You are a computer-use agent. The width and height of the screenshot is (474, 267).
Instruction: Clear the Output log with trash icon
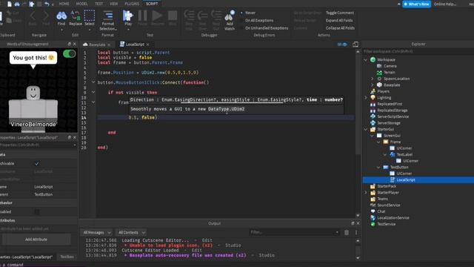347,232
